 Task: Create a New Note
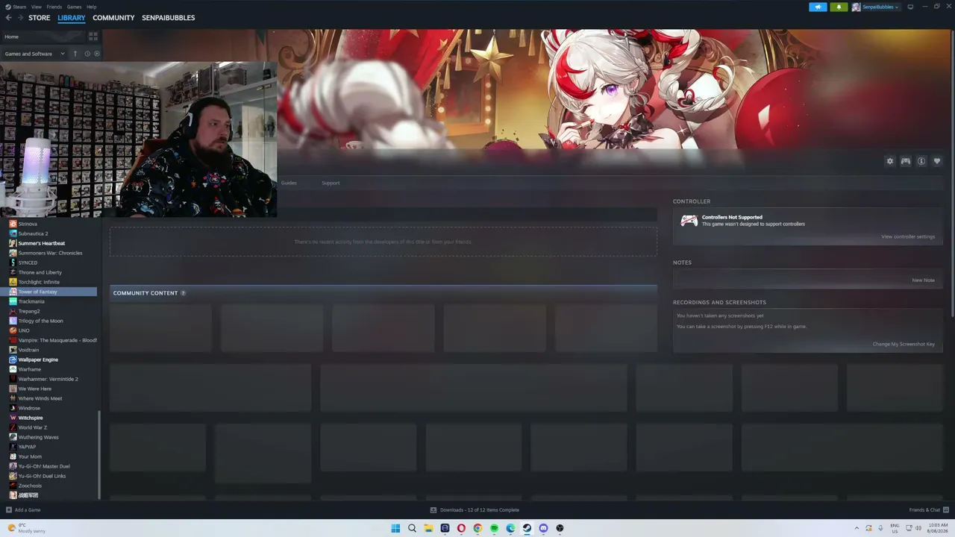(x=923, y=280)
